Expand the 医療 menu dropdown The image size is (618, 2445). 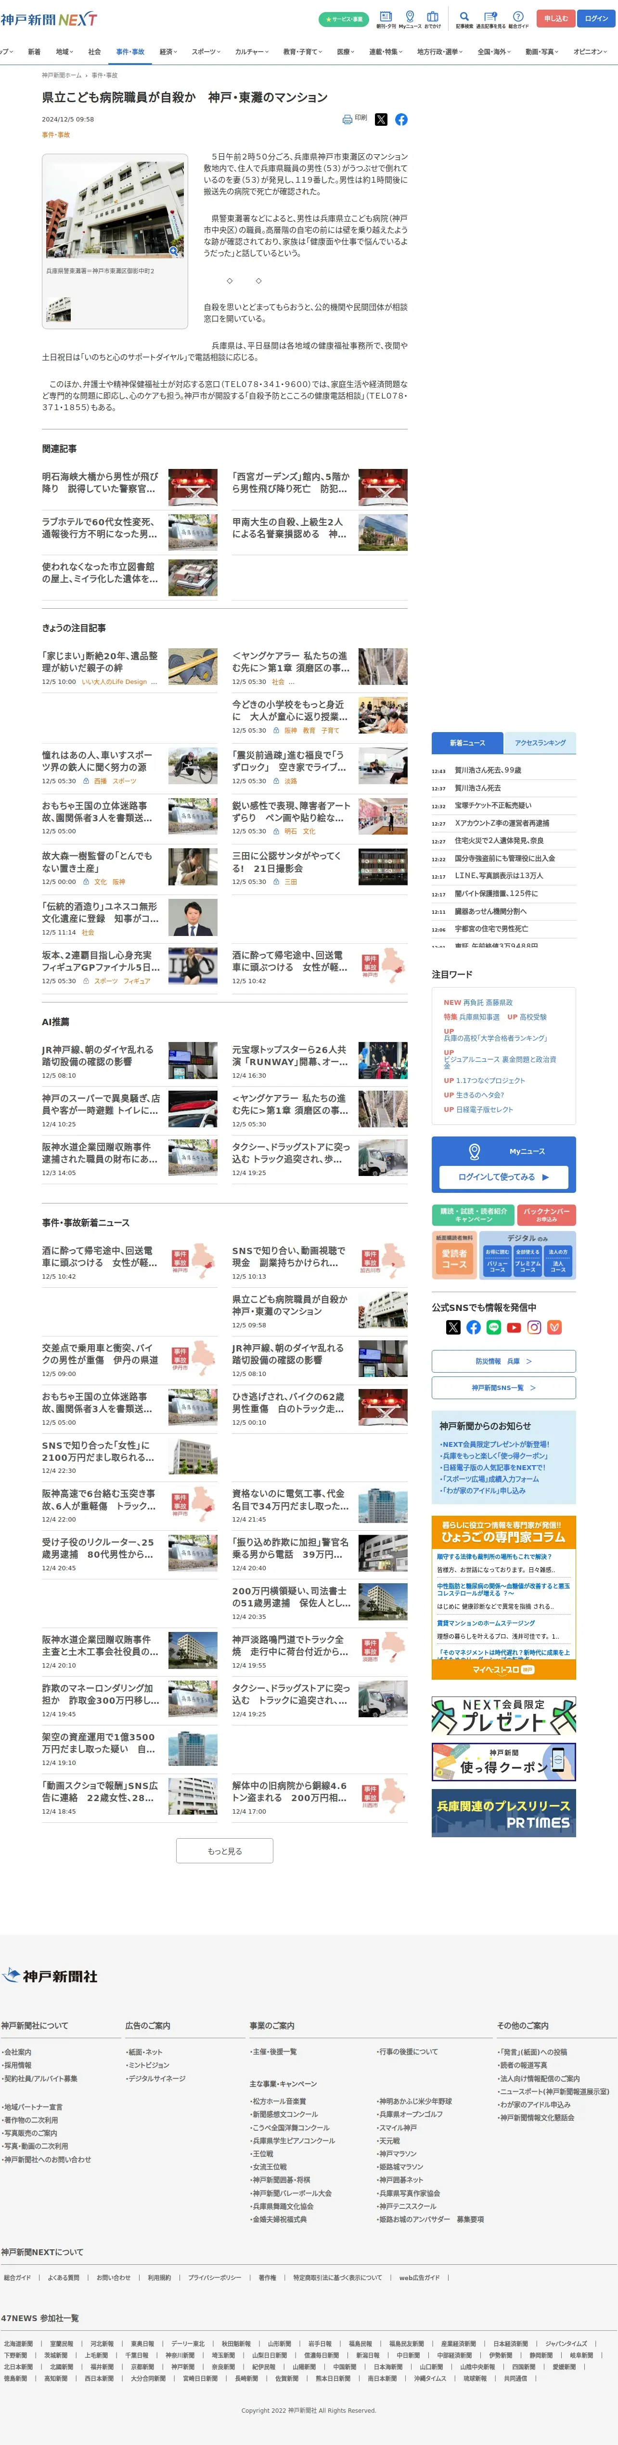345,52
